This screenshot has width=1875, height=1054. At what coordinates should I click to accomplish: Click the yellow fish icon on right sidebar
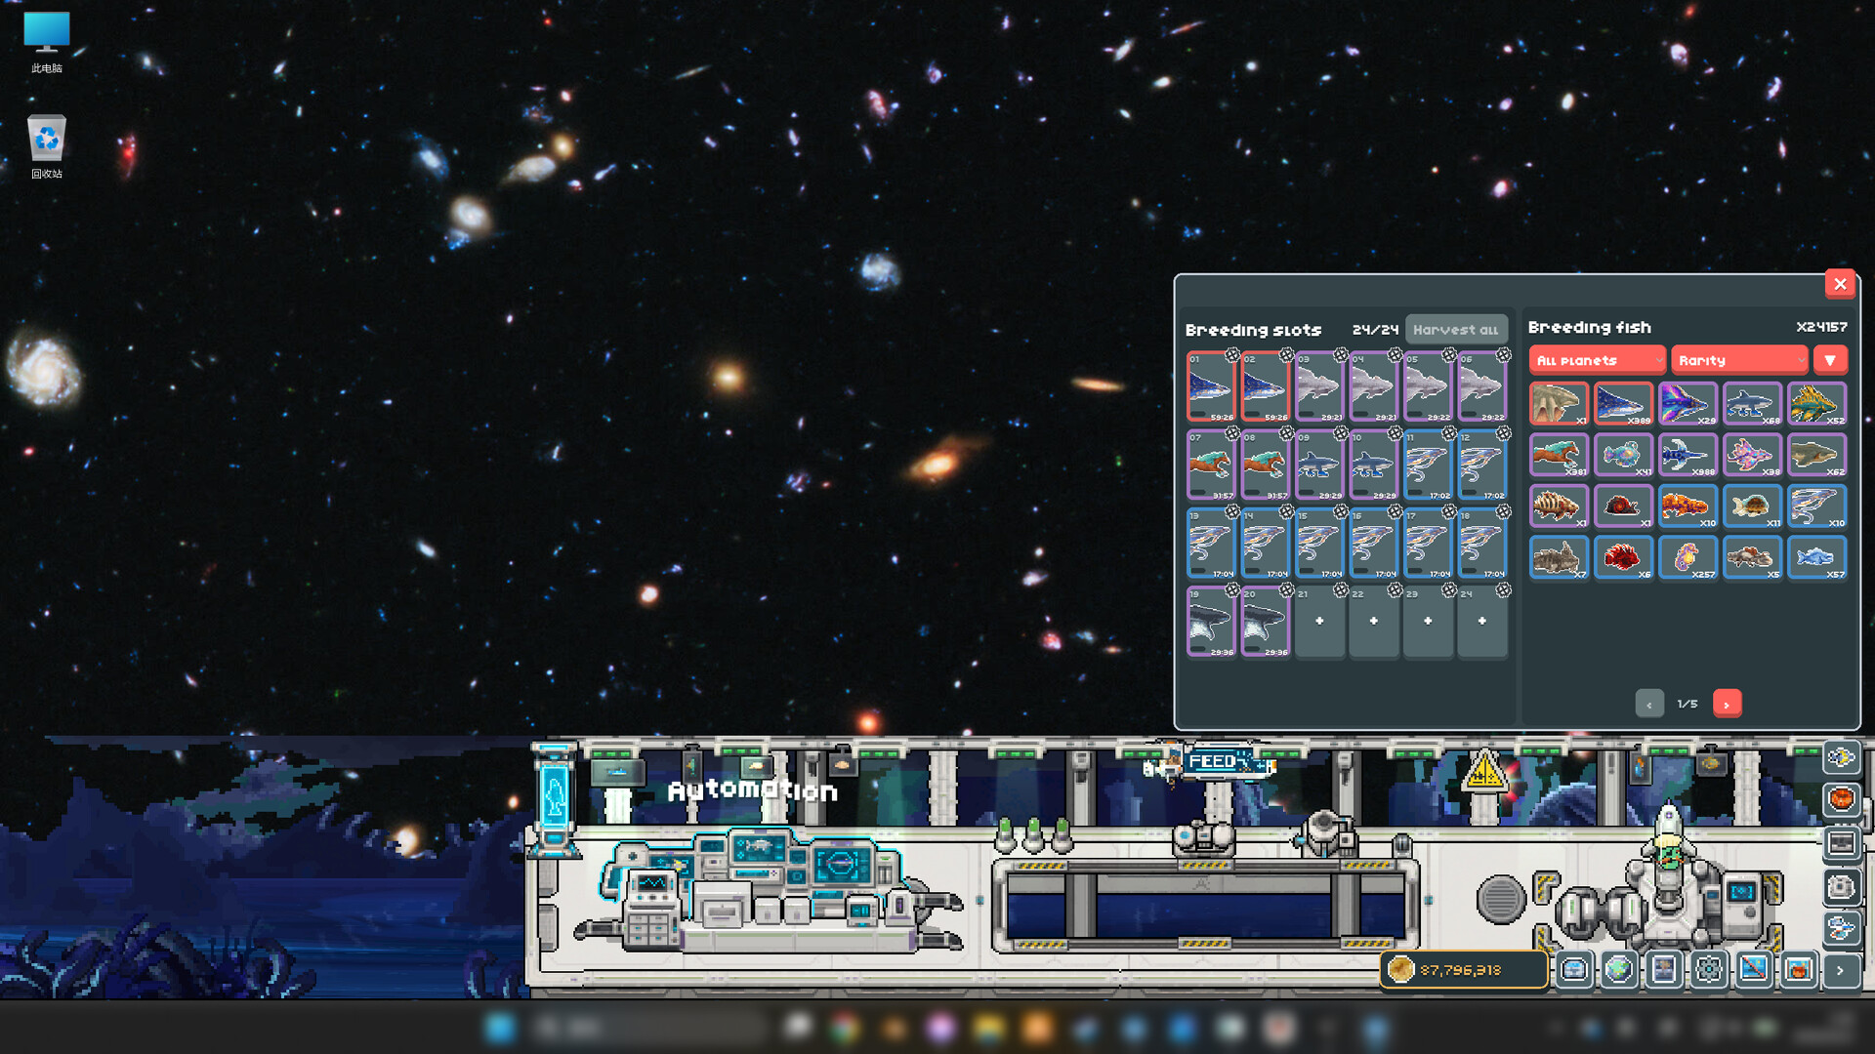click(x=1841, y=757)
